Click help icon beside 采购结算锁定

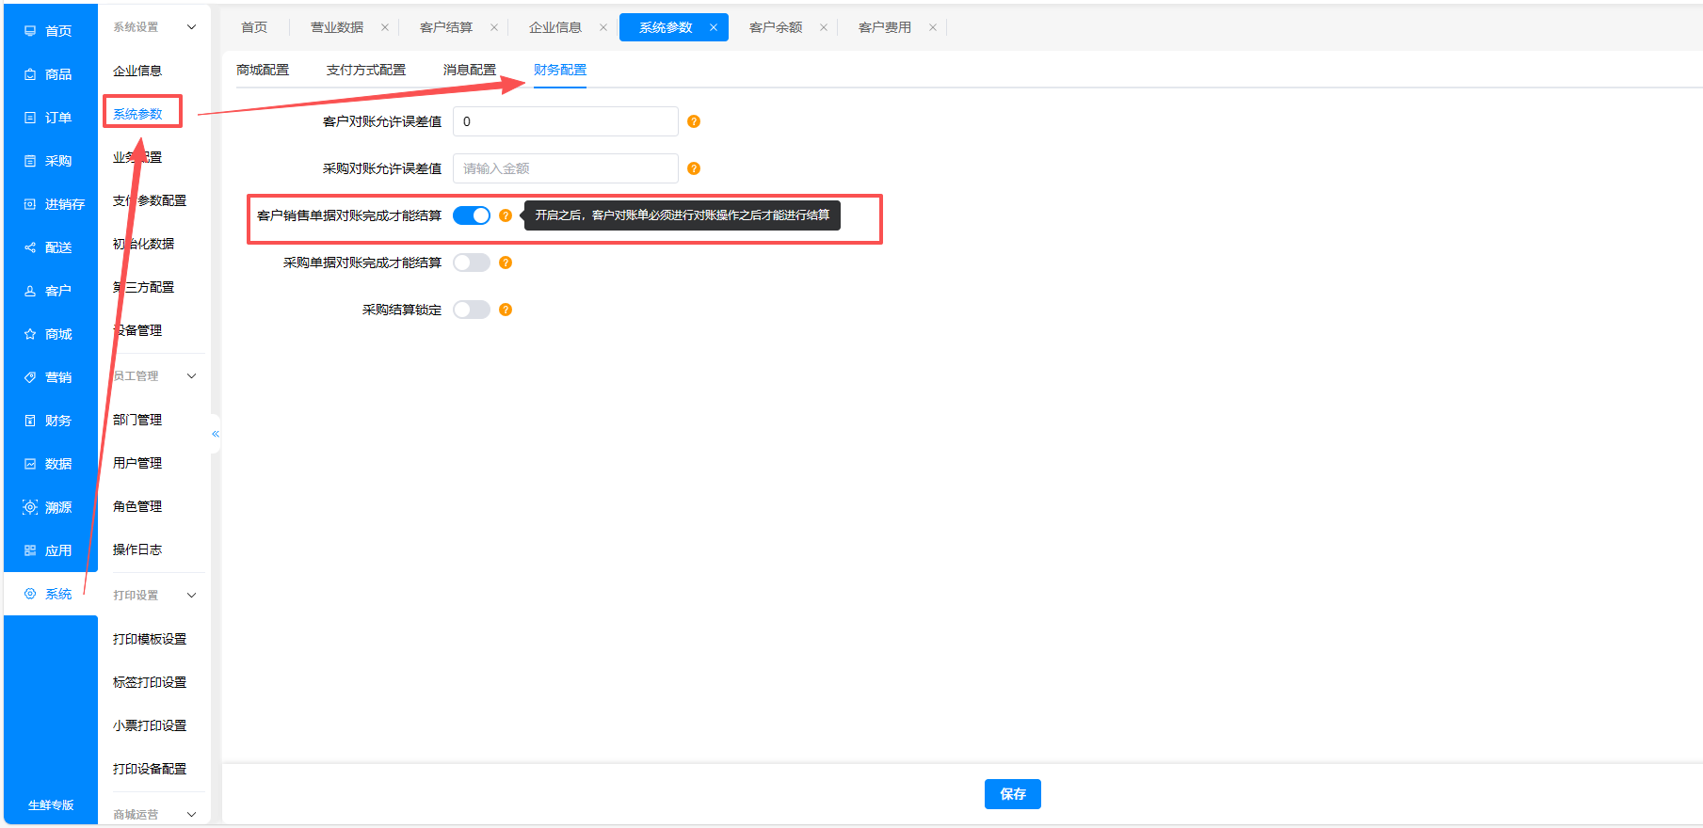click(x=506, y=310)
